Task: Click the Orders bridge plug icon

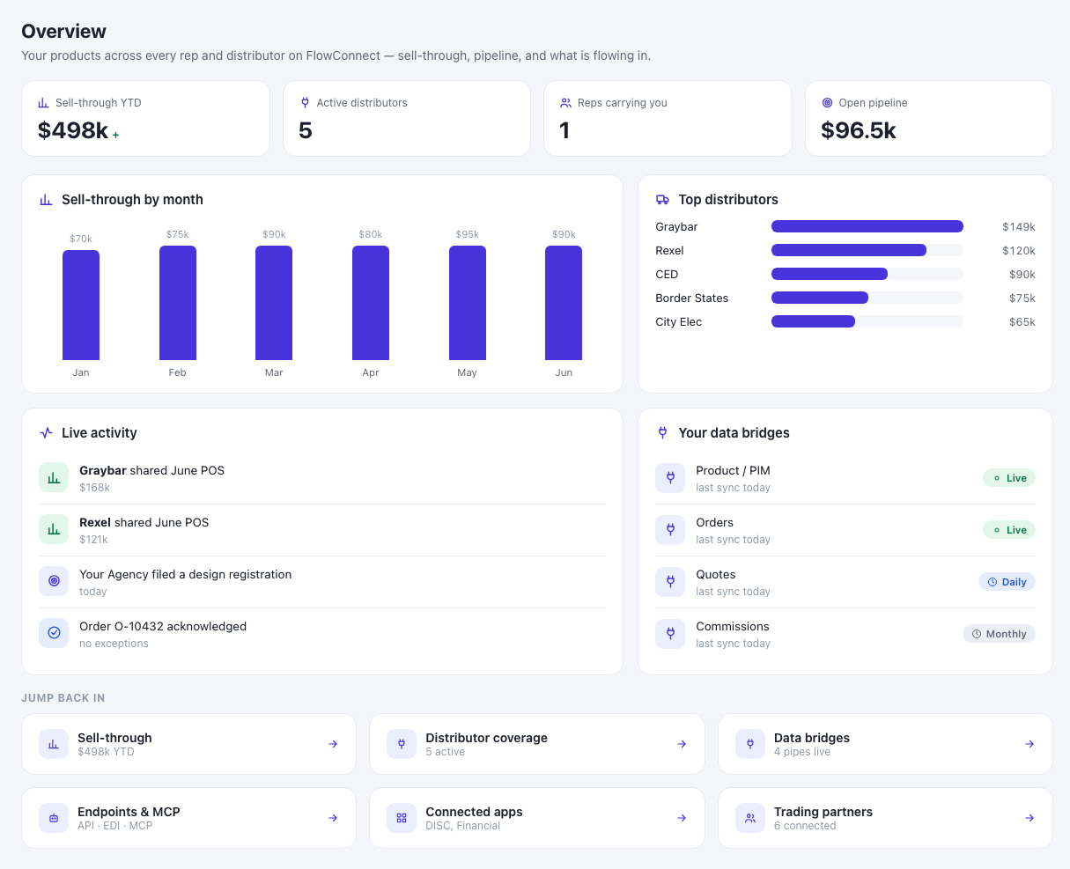Action: (670, 530)
